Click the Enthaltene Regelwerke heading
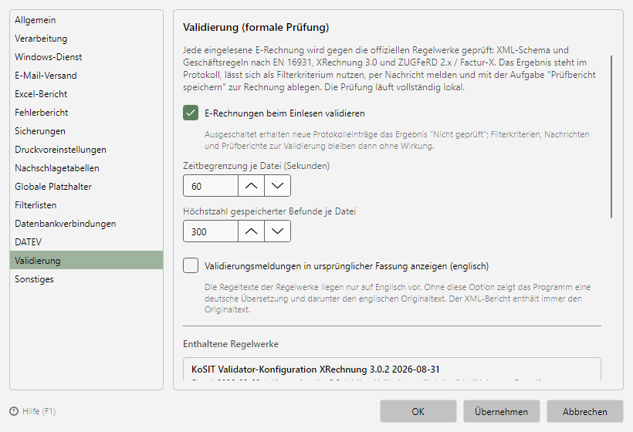The width and height of the screenshot is (633, 432). pos(231,344)
